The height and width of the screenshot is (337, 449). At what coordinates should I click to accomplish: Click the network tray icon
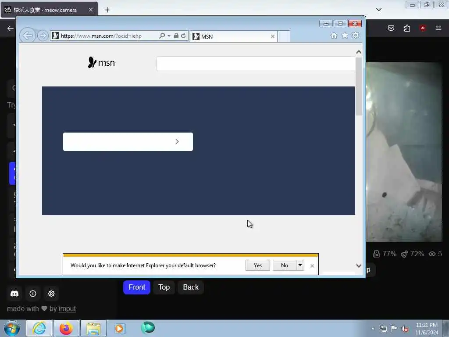(383, 329)
